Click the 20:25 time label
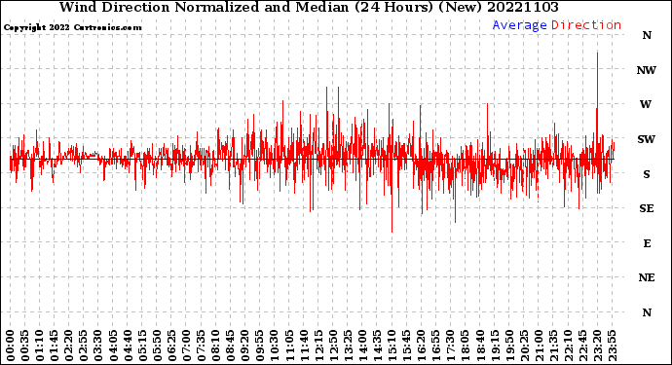 pos(524,346)
